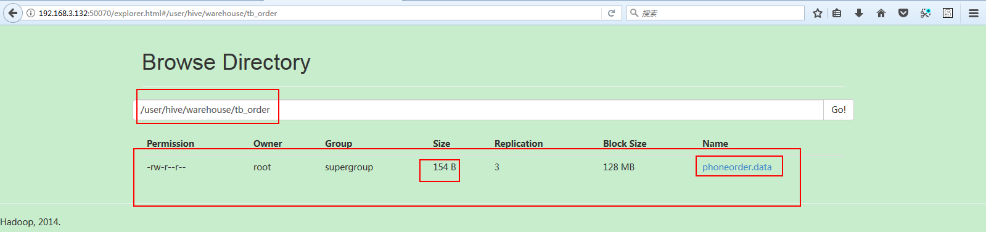
Task: Select the -rw-r--r-- permission value
Action: coord(166,167)
